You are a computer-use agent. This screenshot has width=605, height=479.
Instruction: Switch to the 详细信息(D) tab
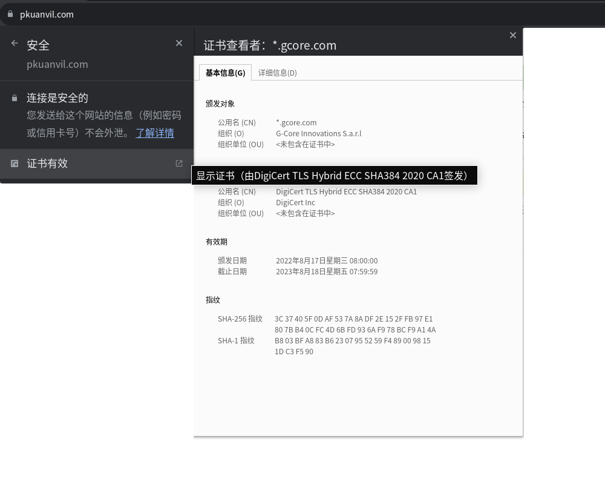click(276, 72)
